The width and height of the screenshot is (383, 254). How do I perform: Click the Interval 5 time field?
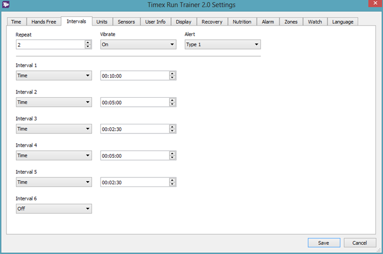click(x=135, y=182)
